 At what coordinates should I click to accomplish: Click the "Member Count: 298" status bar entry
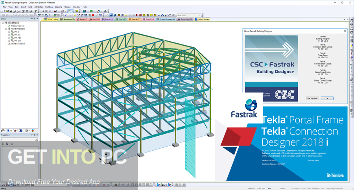(256, 188)
